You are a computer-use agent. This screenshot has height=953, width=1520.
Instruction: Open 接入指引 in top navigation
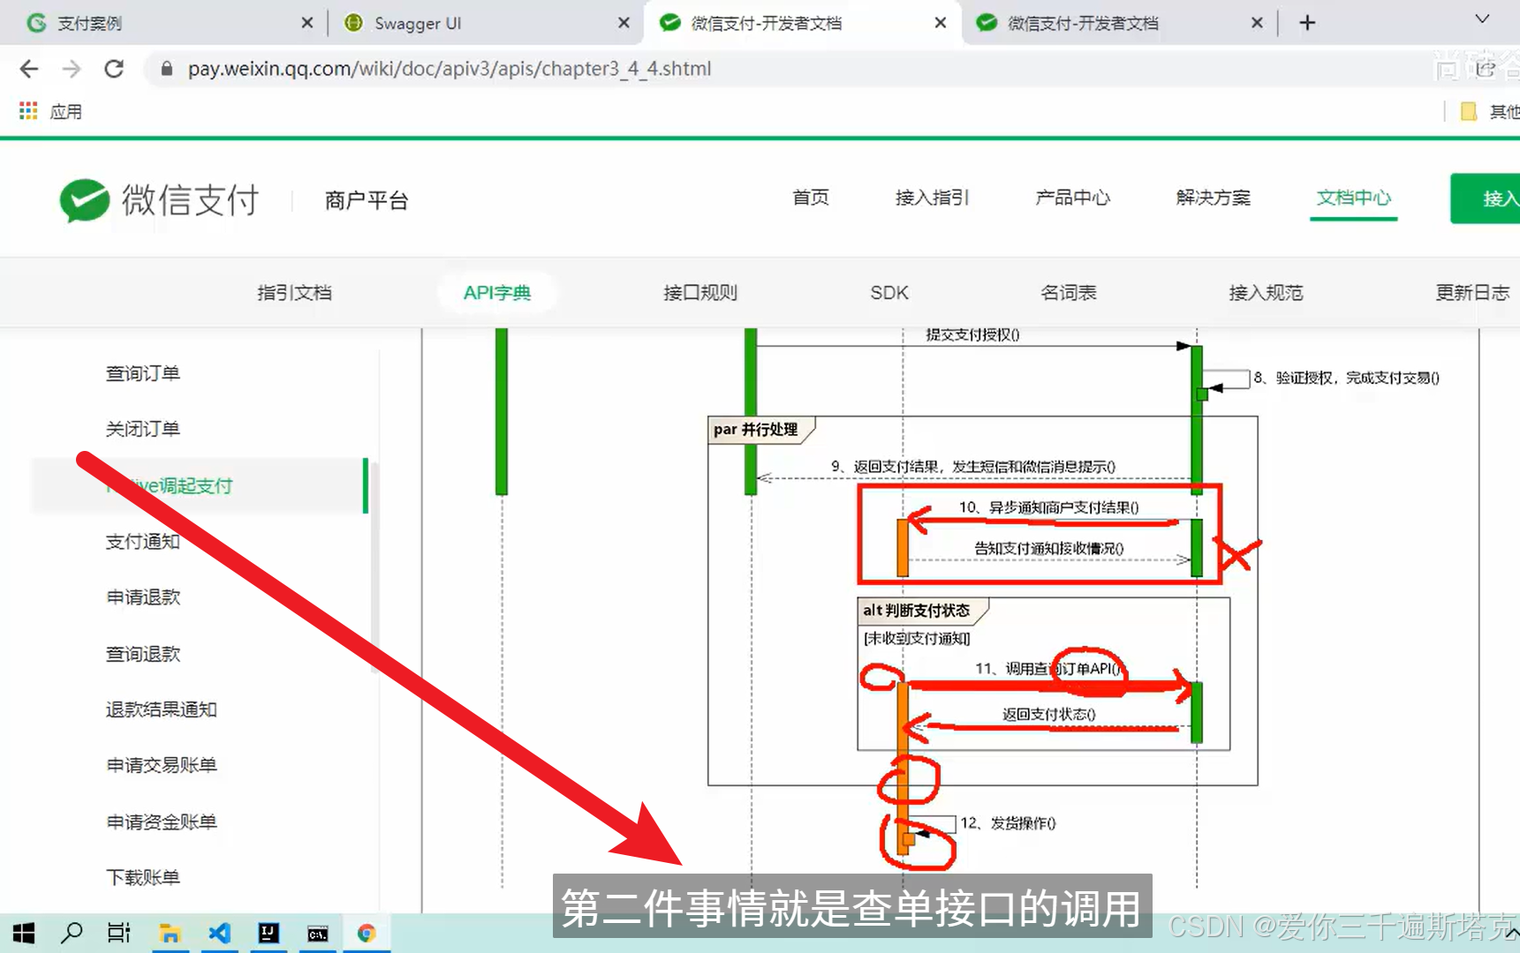tap(933, 198)
